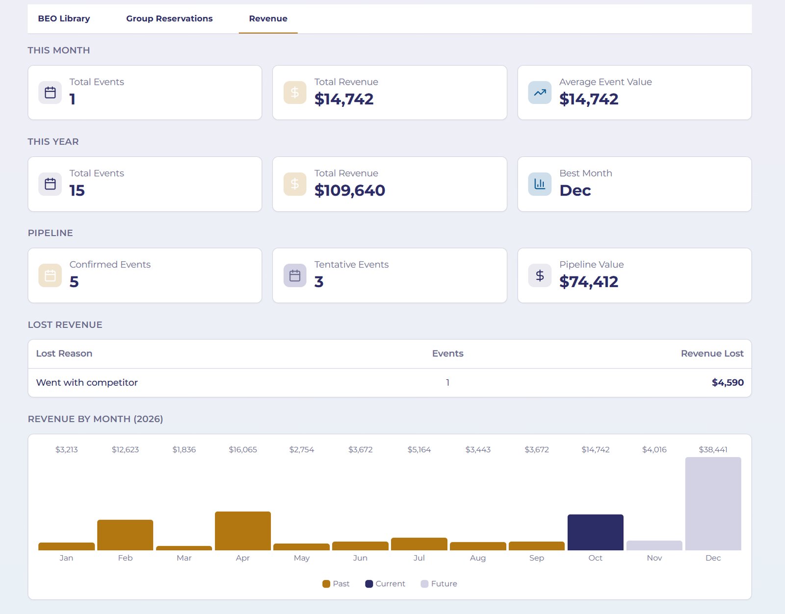Screen dimensions: 785x614
Task: Click the Lost Reason column header
Action: point(64,353)
